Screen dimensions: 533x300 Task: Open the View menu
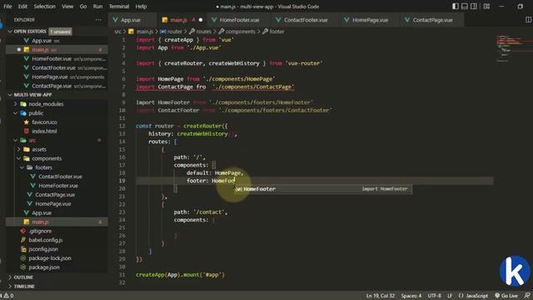coord(67,6)
